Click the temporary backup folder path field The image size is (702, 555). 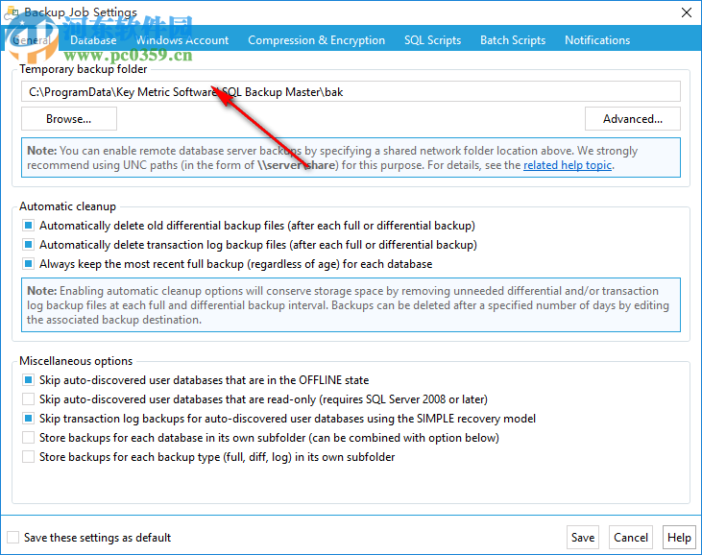pos(351,92)
